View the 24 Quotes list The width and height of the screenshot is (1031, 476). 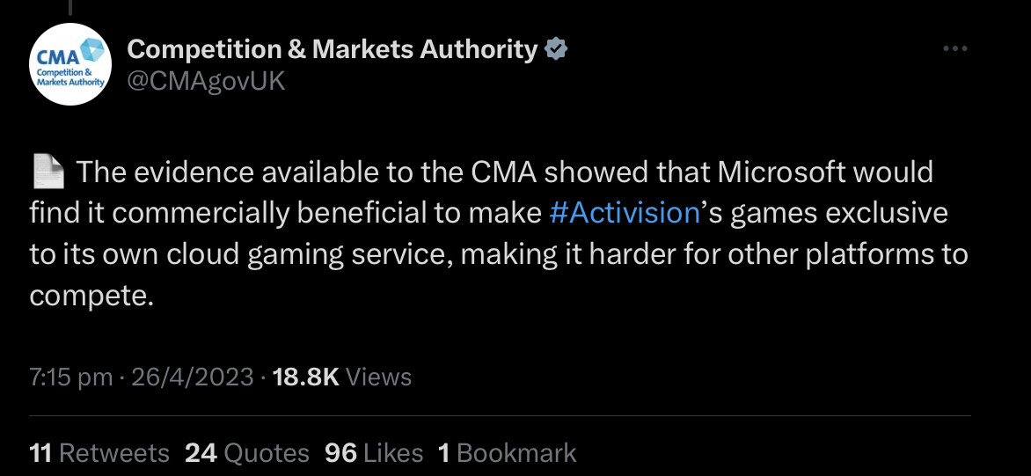(x=247, y=453)
